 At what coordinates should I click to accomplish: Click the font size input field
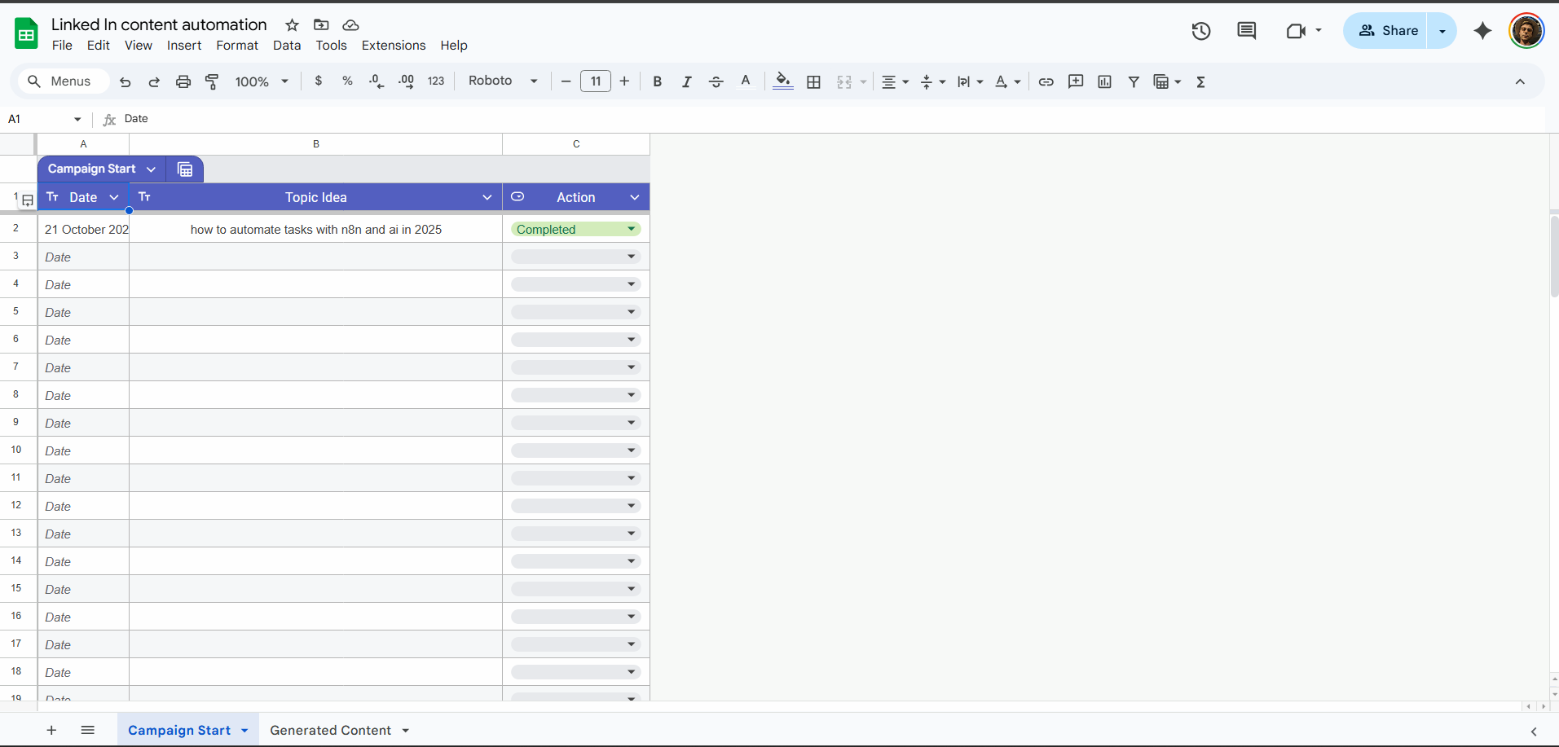tap(595, 81)
